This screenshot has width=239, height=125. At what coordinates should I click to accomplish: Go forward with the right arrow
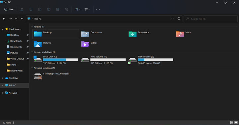point(11,19)
